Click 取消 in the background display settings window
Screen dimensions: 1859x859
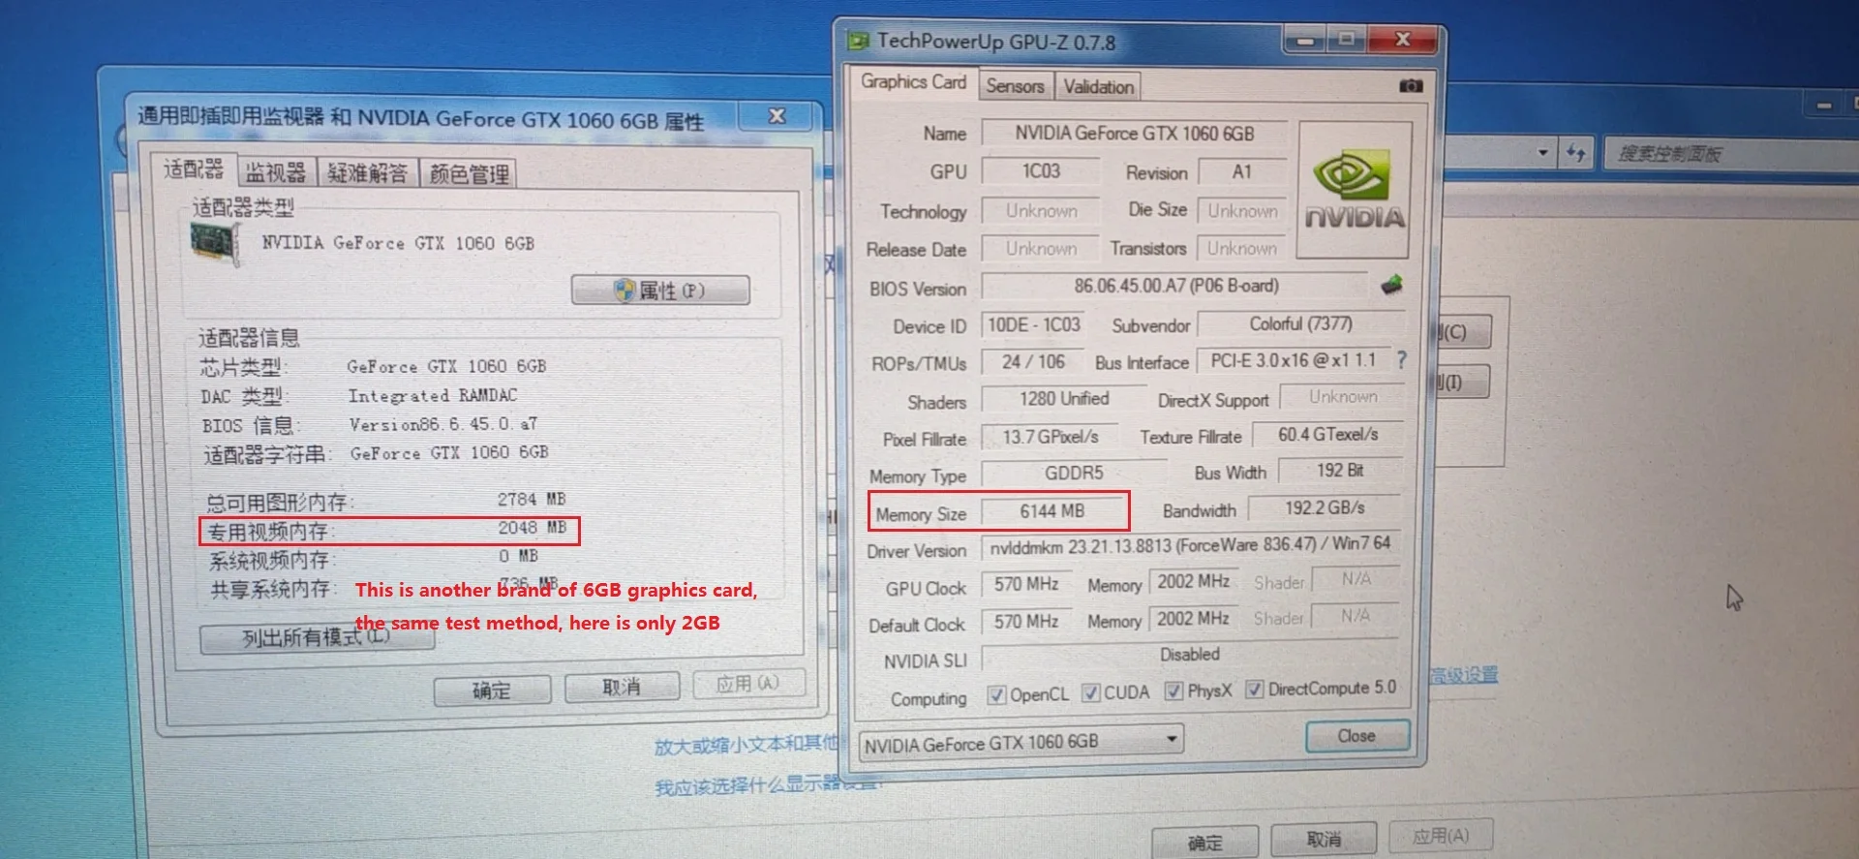[1324, 840]
